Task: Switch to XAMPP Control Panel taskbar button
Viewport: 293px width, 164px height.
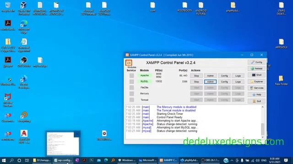Action: click(x=168, y=160)
